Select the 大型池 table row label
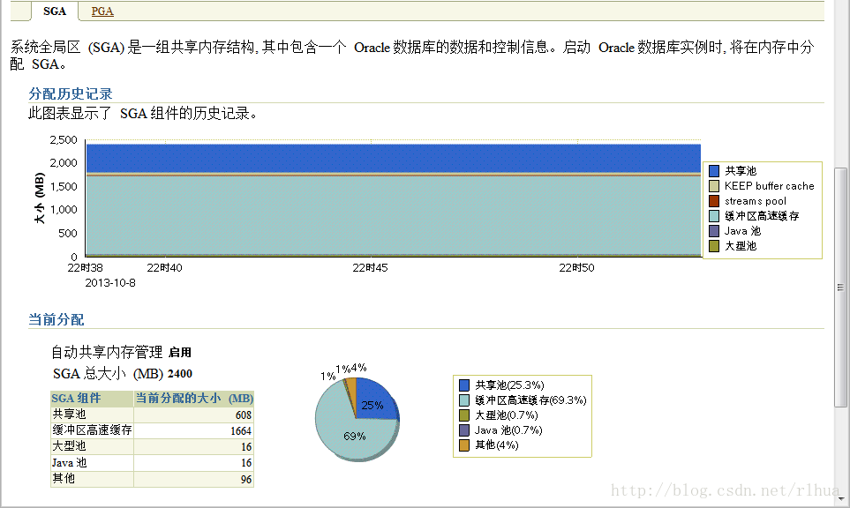This screenshot has width=850, height=508. coord(70,445)
